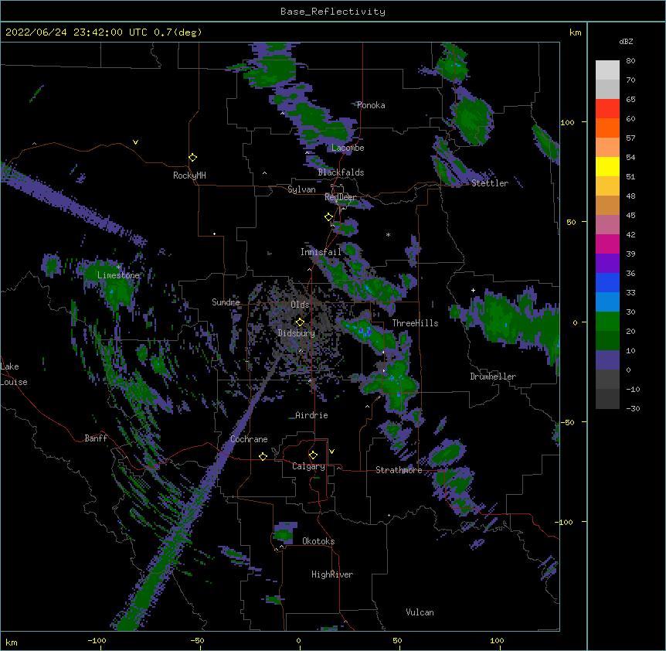Pick the red 60-65 dBZ legend swatch
The height and width of the screenshot is (651, 666).
coord(607,109)
